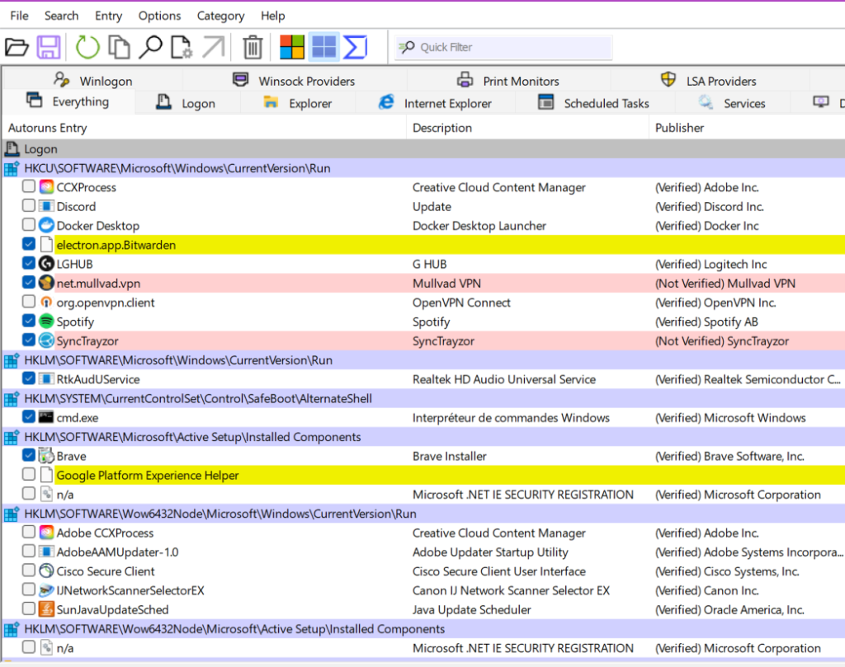Click the Spotify entry icon
845x667 pixels.
click(x=47, y=322)
